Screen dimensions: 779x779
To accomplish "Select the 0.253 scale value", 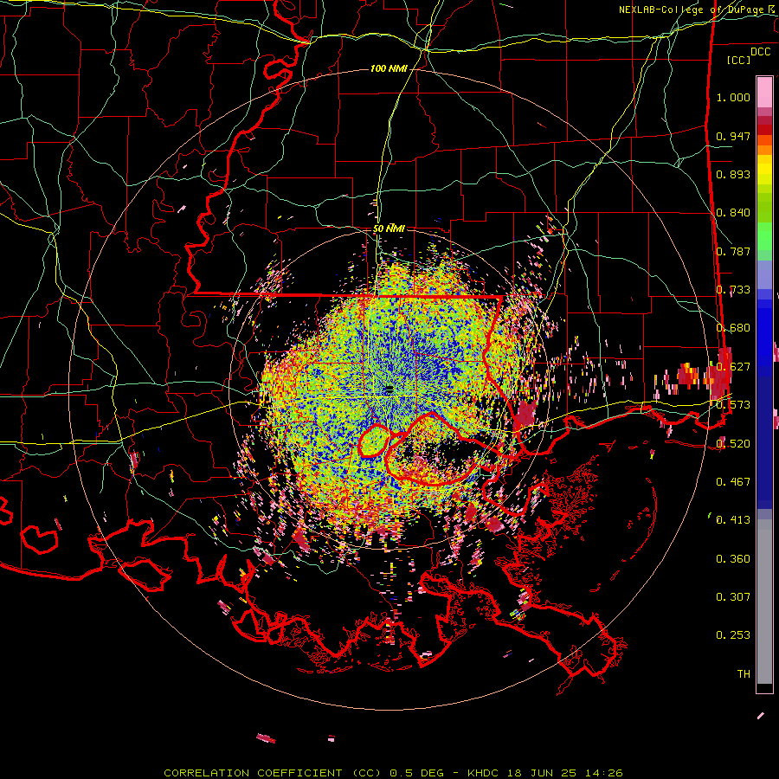I will [x=733, y=635].
